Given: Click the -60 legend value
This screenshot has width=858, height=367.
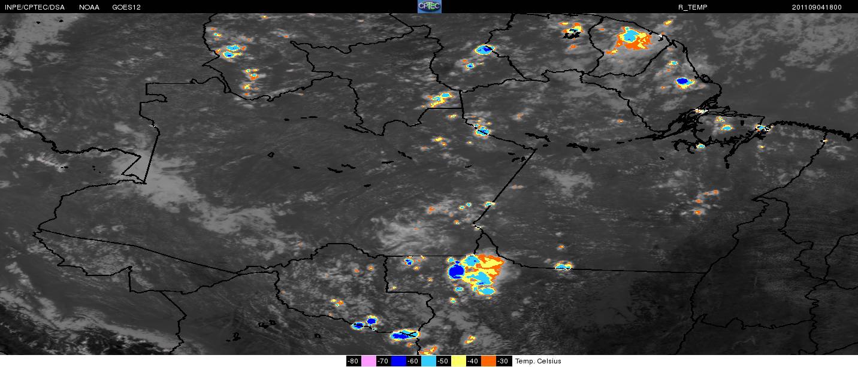Looking at the screenshot, I should point(413,361).
